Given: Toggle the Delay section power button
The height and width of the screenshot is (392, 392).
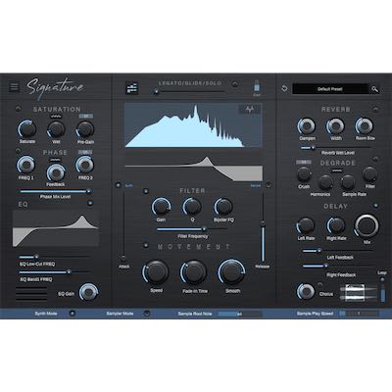Looking at the screenshot, I should point(376,206).
